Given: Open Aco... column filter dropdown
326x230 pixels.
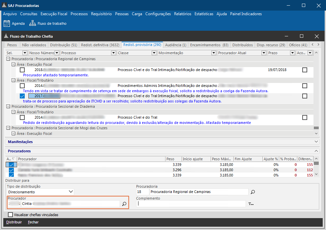Looking at the screenshot, I should tap(310, 53).
